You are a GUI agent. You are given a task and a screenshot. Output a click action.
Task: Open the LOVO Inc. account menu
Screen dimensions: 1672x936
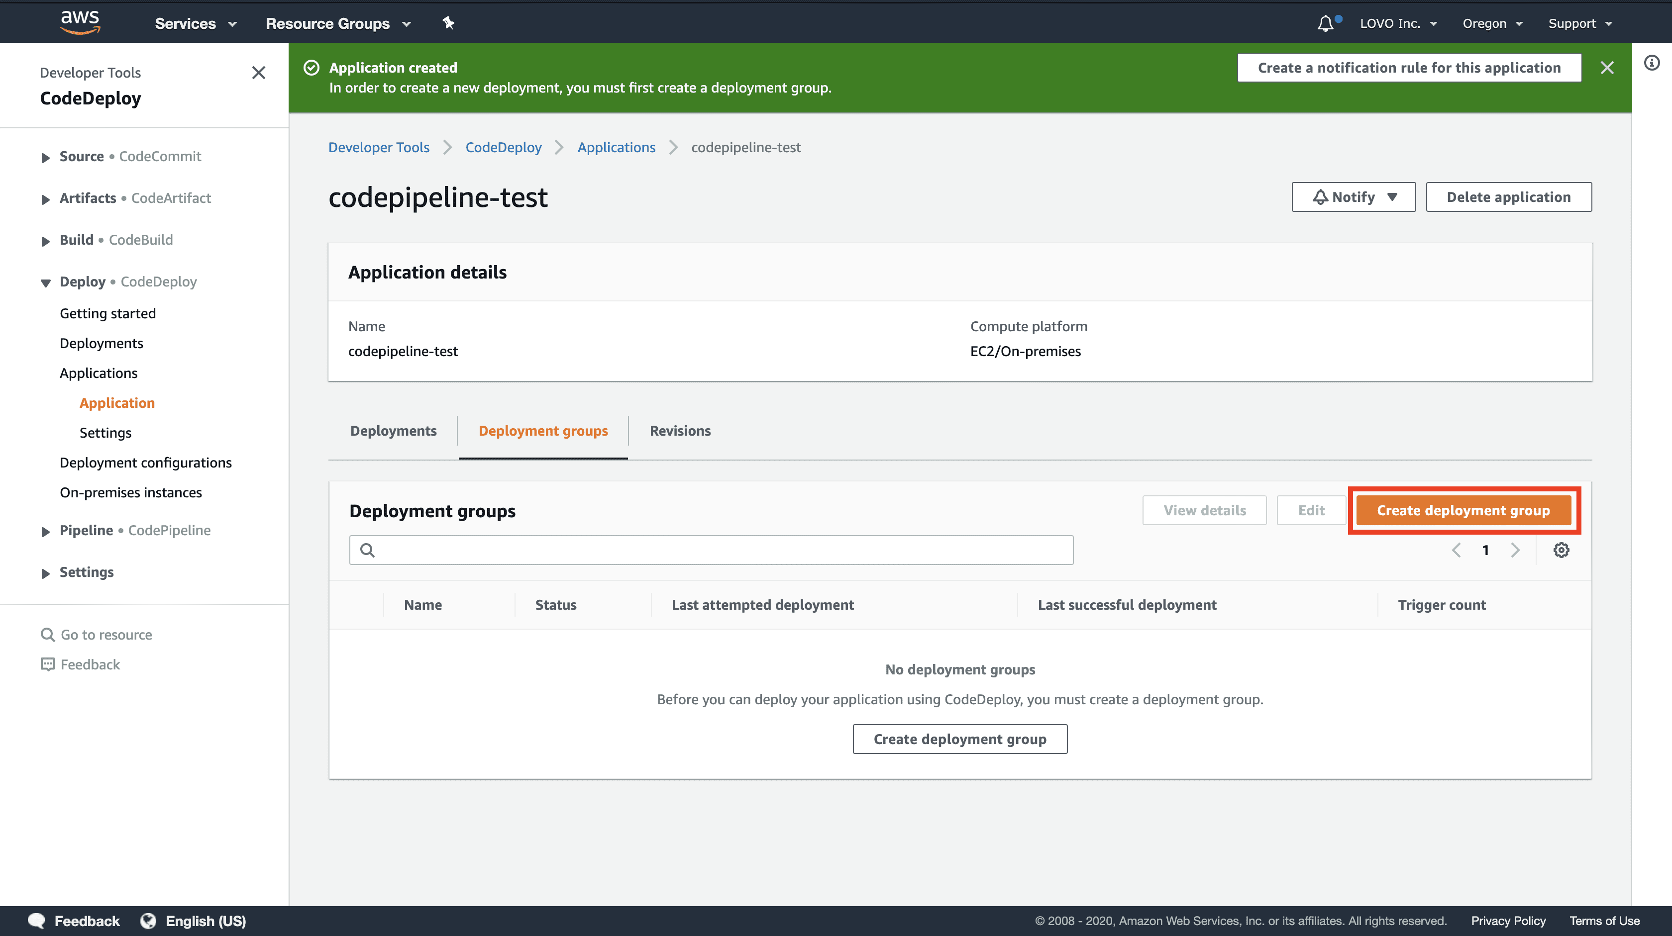[1398, 23]
